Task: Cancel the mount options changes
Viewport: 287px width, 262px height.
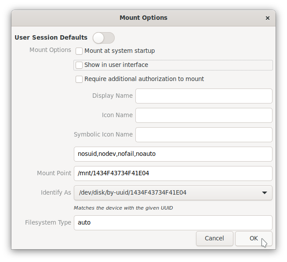Action: coord(214,238)
